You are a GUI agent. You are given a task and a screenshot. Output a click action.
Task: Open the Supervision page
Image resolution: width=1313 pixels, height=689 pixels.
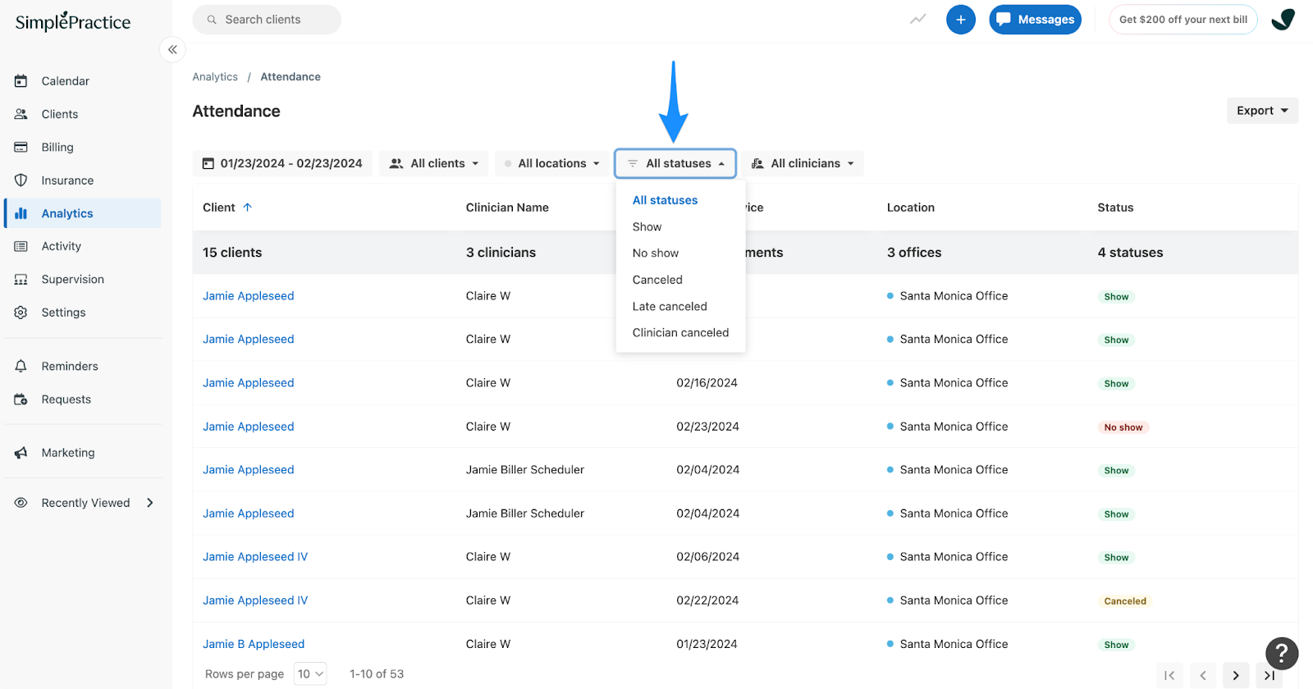coord(72,279)
